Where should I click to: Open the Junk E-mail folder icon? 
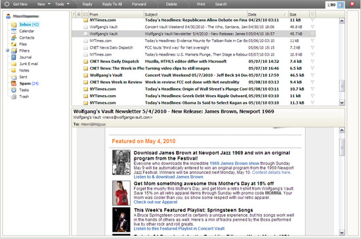coord(14,64)
